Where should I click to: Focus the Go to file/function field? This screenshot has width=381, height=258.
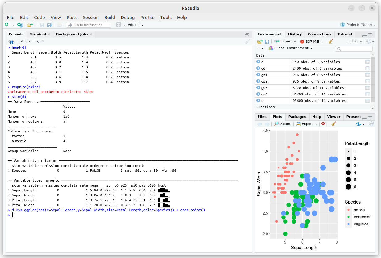(89, 25)
